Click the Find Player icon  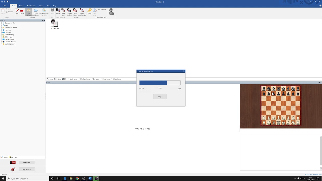[x=75, y=12]
